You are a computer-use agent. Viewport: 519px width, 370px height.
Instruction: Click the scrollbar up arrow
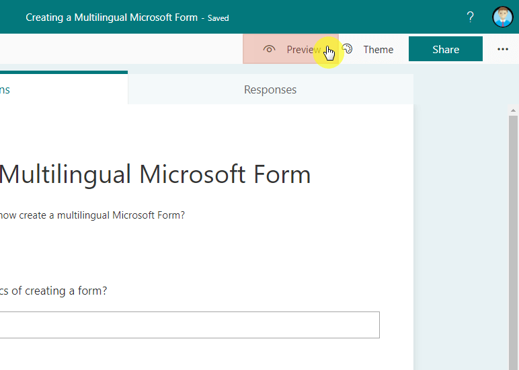pyautogui.click(x=513, y=110)
